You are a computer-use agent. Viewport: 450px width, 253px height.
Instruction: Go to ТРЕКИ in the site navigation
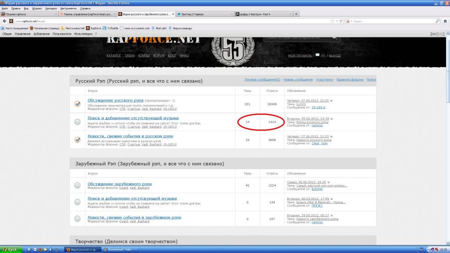[x=130, y=55]
